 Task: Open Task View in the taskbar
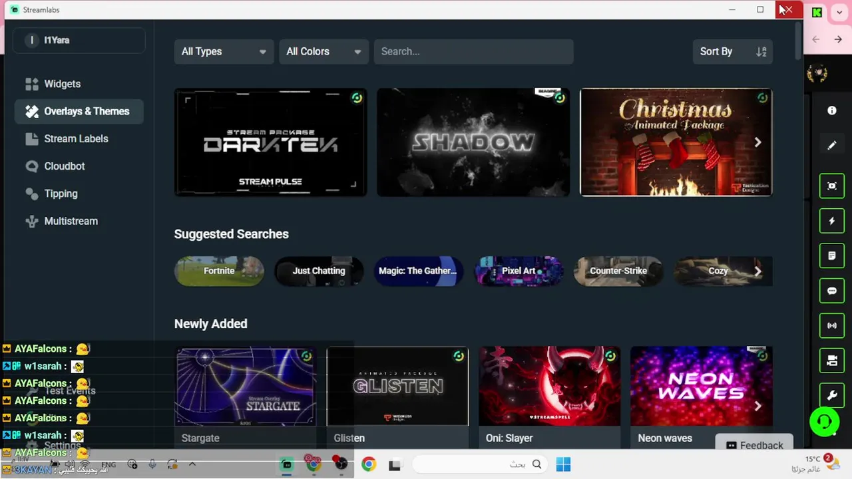click(395, 464)
